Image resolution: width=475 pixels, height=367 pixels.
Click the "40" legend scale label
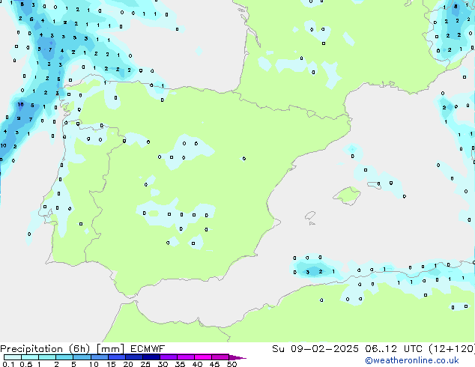tap(197, 364)
